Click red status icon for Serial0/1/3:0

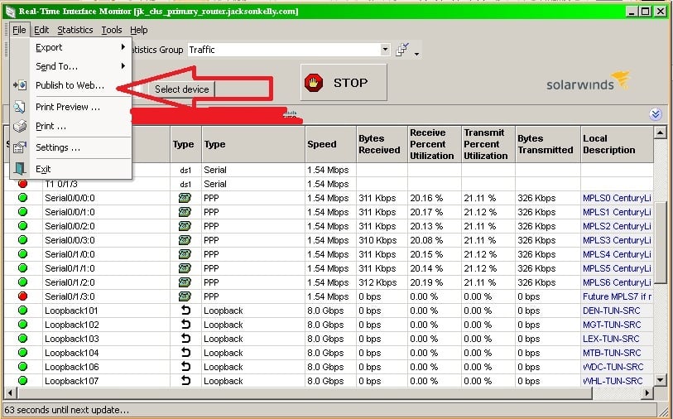[x=22, y=296]
